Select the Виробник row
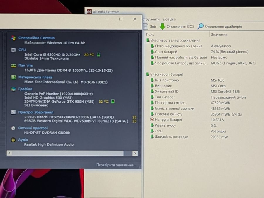The width and height of the screenshot is (264, 198). (x=188, y=86)
